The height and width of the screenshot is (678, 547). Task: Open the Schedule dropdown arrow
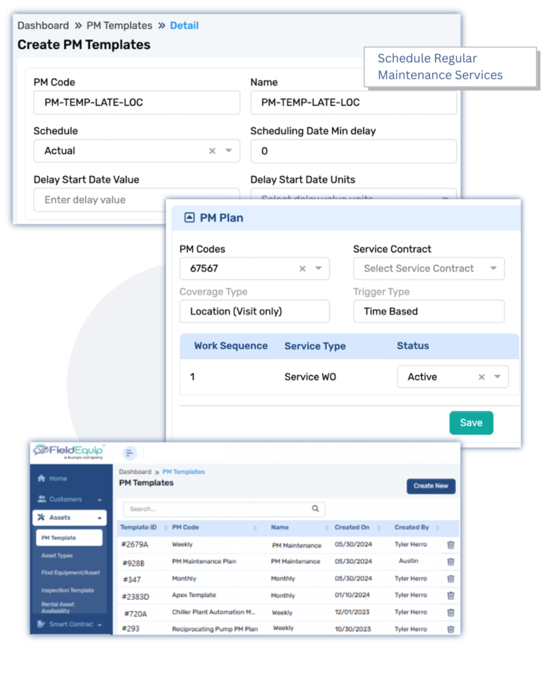(x=229, y=150)
